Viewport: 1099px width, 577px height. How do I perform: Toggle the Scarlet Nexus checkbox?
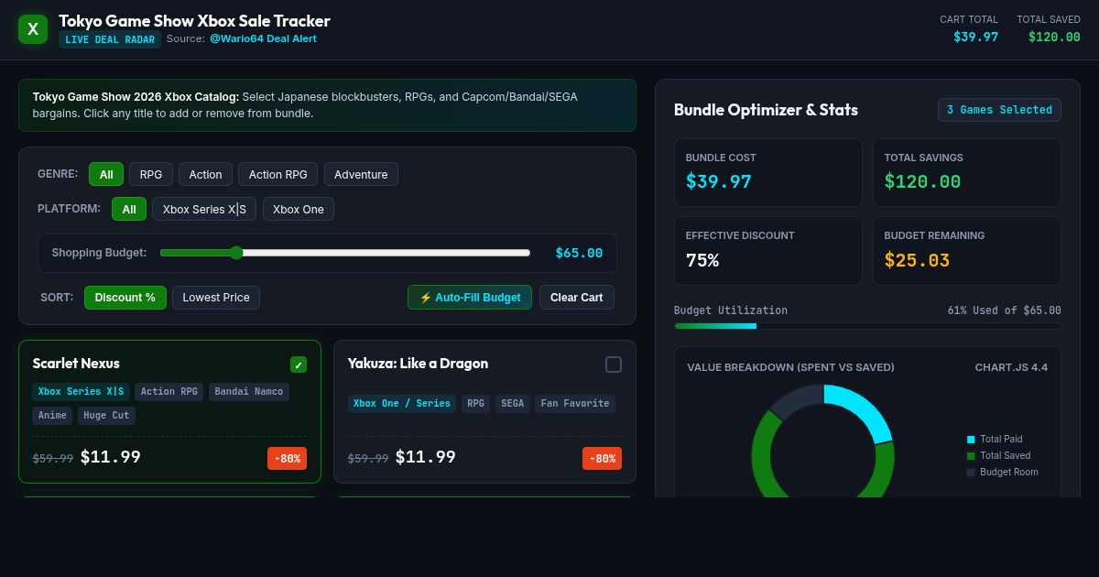(299, 365)
